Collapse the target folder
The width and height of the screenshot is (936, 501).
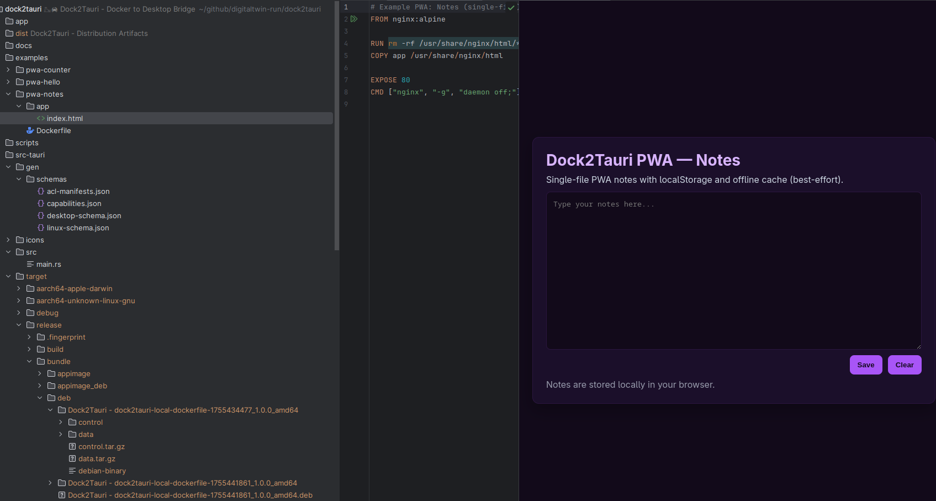[8, 276]
